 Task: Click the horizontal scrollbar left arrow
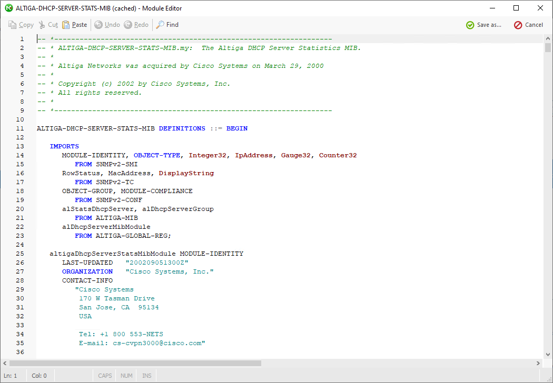[x=5, y=363]
